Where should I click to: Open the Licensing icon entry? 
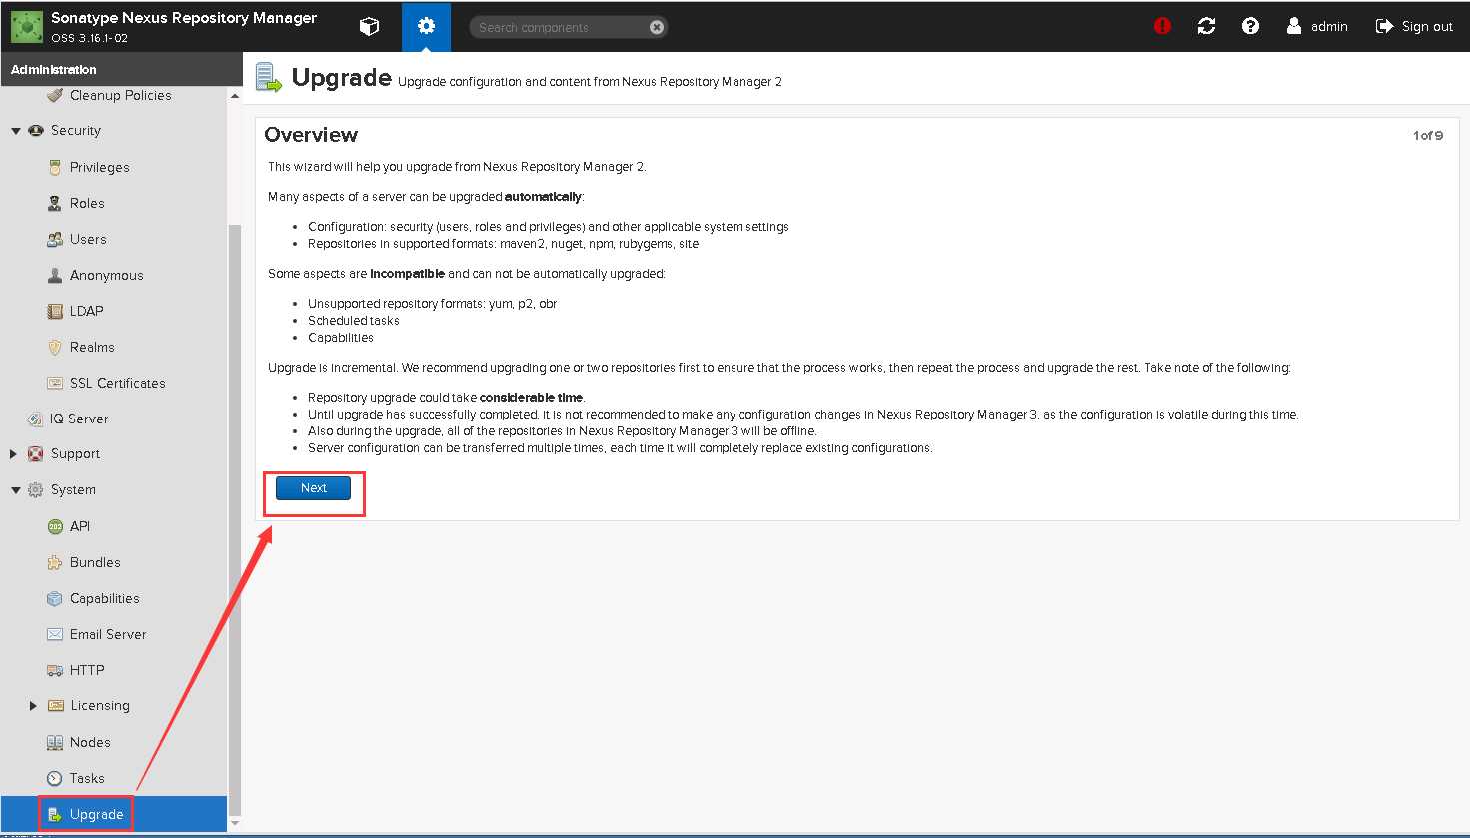[x=55, y=706]
